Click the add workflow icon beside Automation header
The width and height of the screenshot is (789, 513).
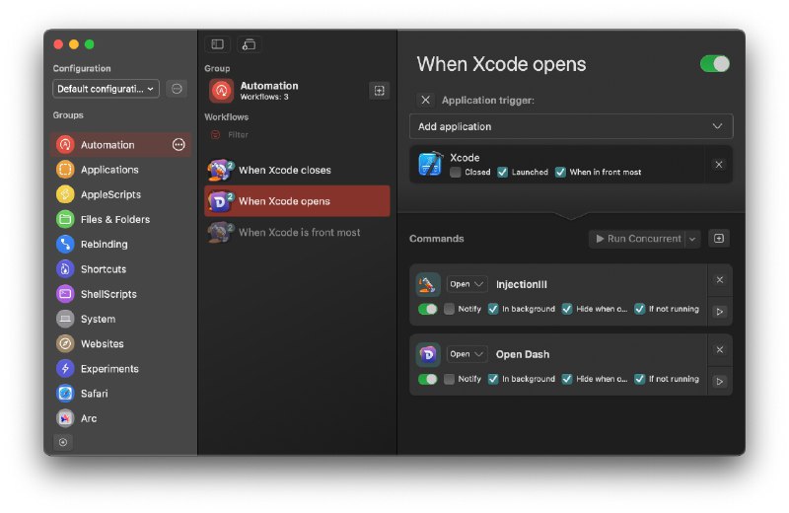coord(379,91)
